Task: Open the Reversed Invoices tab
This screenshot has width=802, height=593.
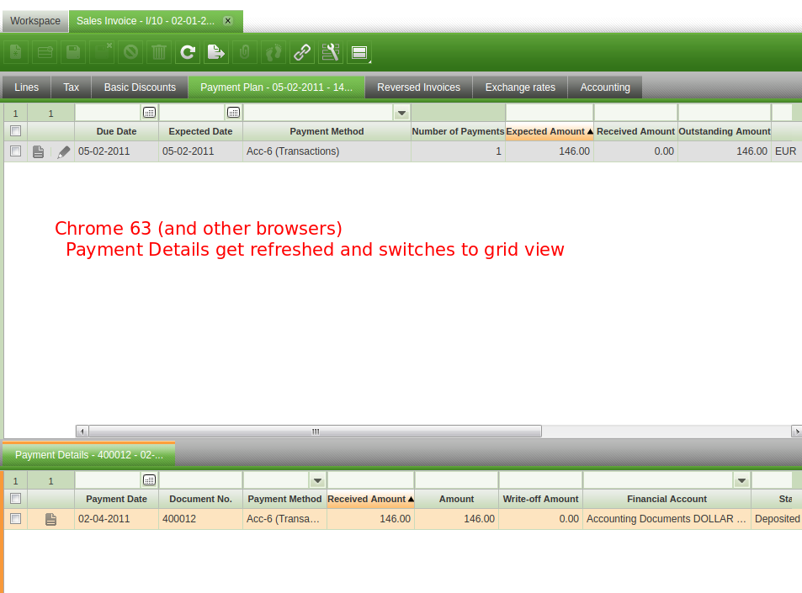Action: coord(418,87)
